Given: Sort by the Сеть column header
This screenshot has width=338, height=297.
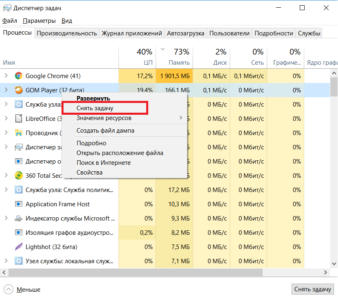Looking at the screenshot, I should pos(248,57).
